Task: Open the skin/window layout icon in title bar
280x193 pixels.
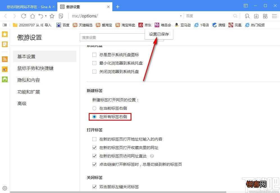Action: click(246, 6)
